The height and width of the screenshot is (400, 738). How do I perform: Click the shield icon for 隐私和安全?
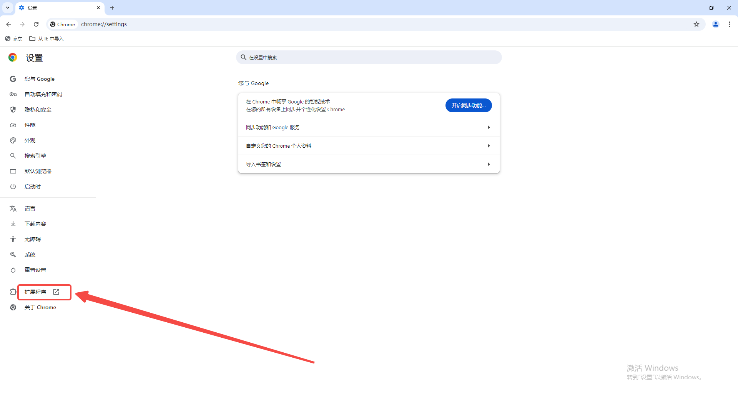(x=13, y=110)
